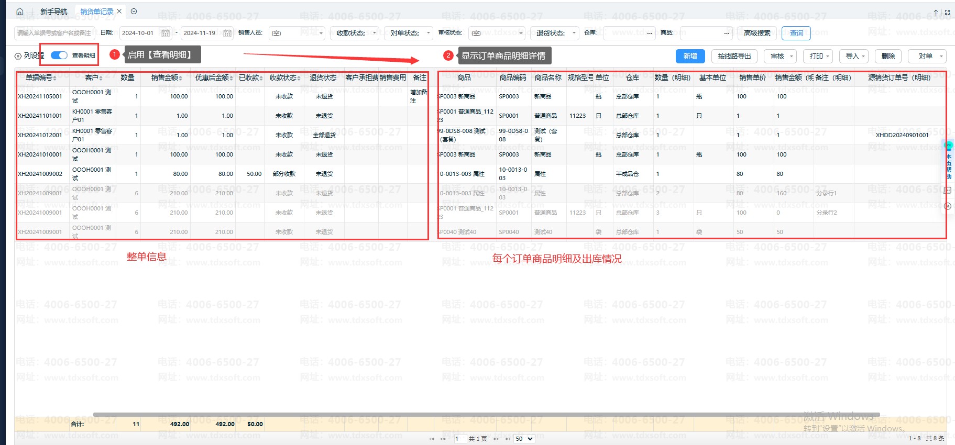The width and height of the screenshot is (955, 445).
Task: Jump to the last page in pagination
Action: (x=508, y=439)
